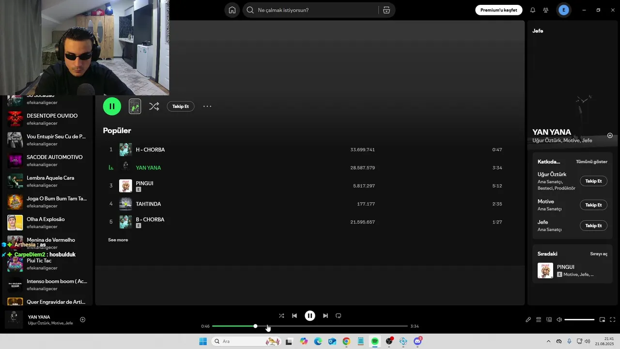Explore Premium with the Premium'u keşfet button

coord(498,10)
